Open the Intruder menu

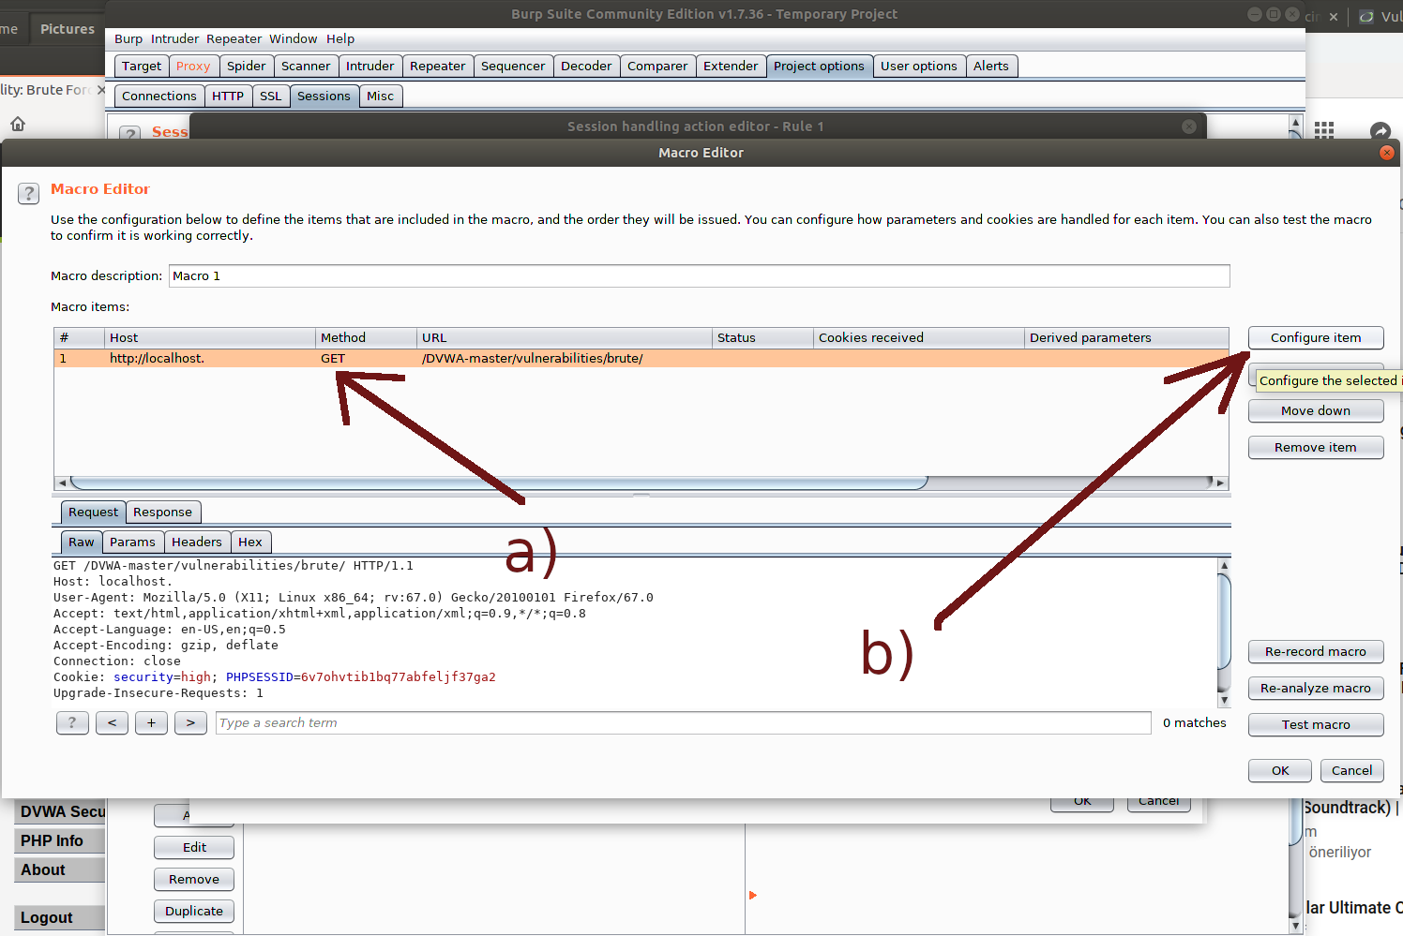[x=175, y=38]
